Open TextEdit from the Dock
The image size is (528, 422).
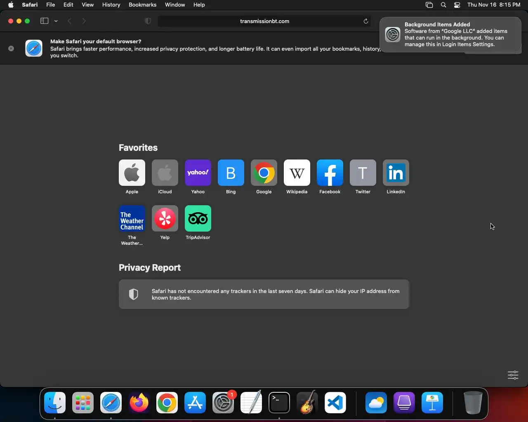pos(251,403)
